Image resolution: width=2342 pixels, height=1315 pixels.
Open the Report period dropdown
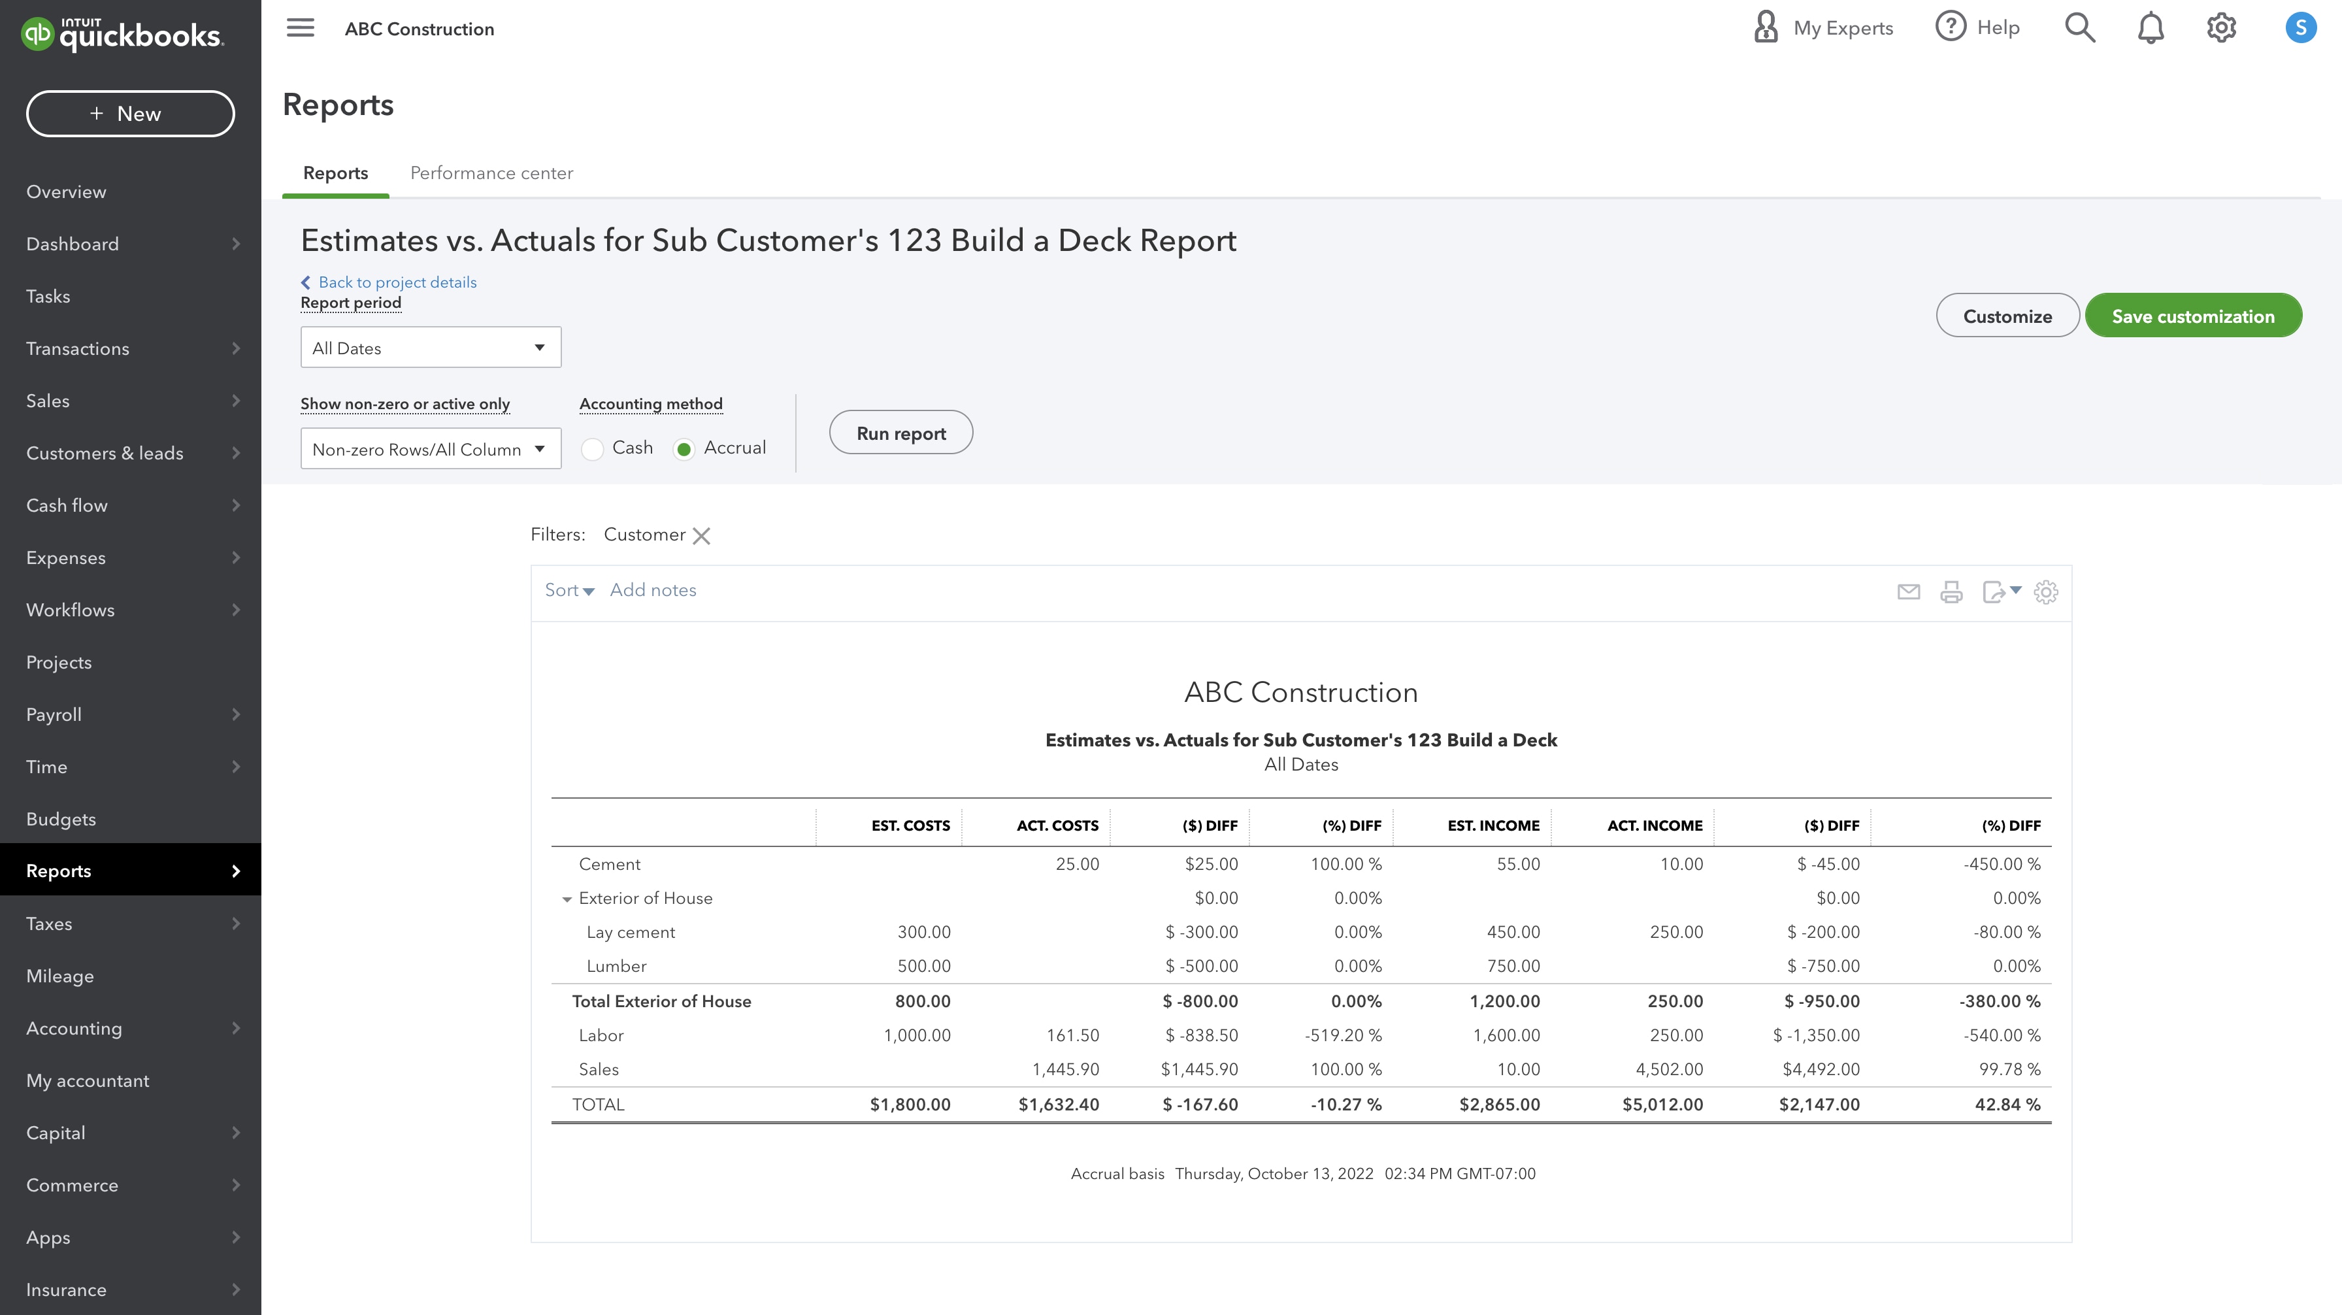tap(430, 348)
